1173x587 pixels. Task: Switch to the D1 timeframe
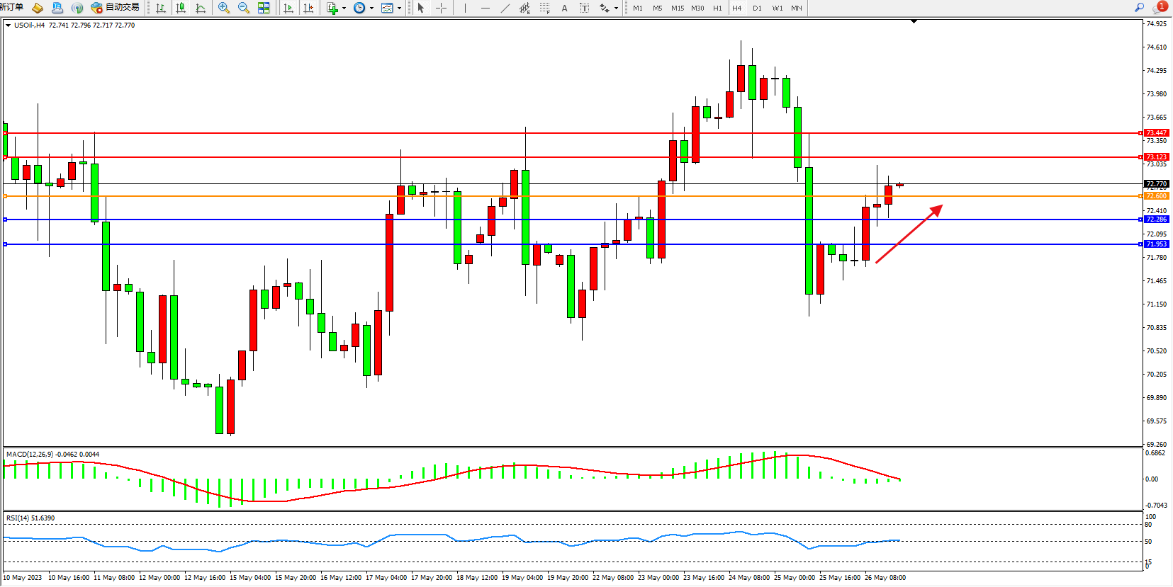(757, 8)
